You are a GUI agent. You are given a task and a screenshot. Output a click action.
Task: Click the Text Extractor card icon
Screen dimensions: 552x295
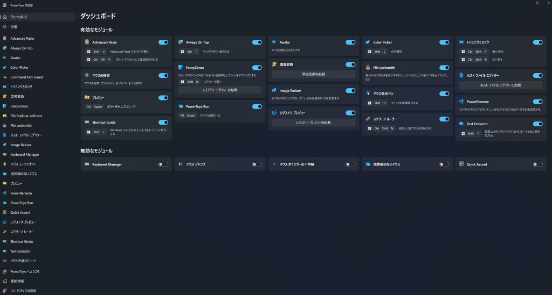[461, 124]
